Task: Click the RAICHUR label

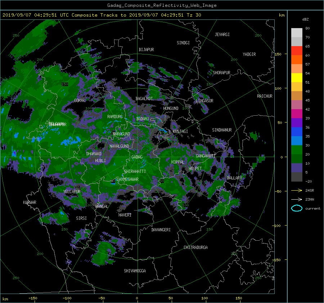Action: coord(265,96)
